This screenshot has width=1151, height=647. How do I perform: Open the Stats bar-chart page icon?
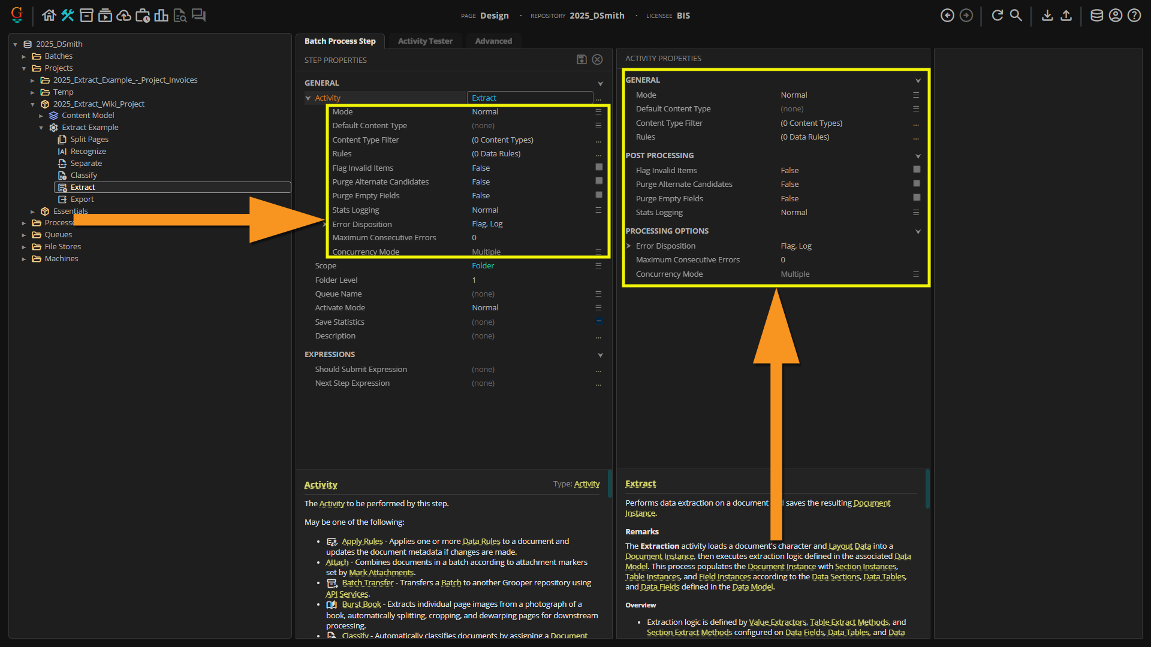[161, 16]
